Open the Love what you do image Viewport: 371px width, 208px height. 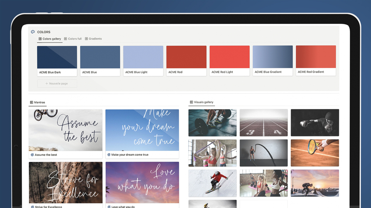point(142,183)
